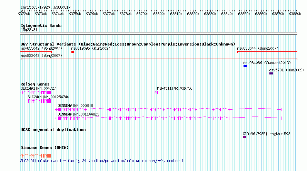Click the DENND4A NM_005848 transcript's leftmost large exon
The width and height of the screenshot is (307, 171).
click(59, 110)
